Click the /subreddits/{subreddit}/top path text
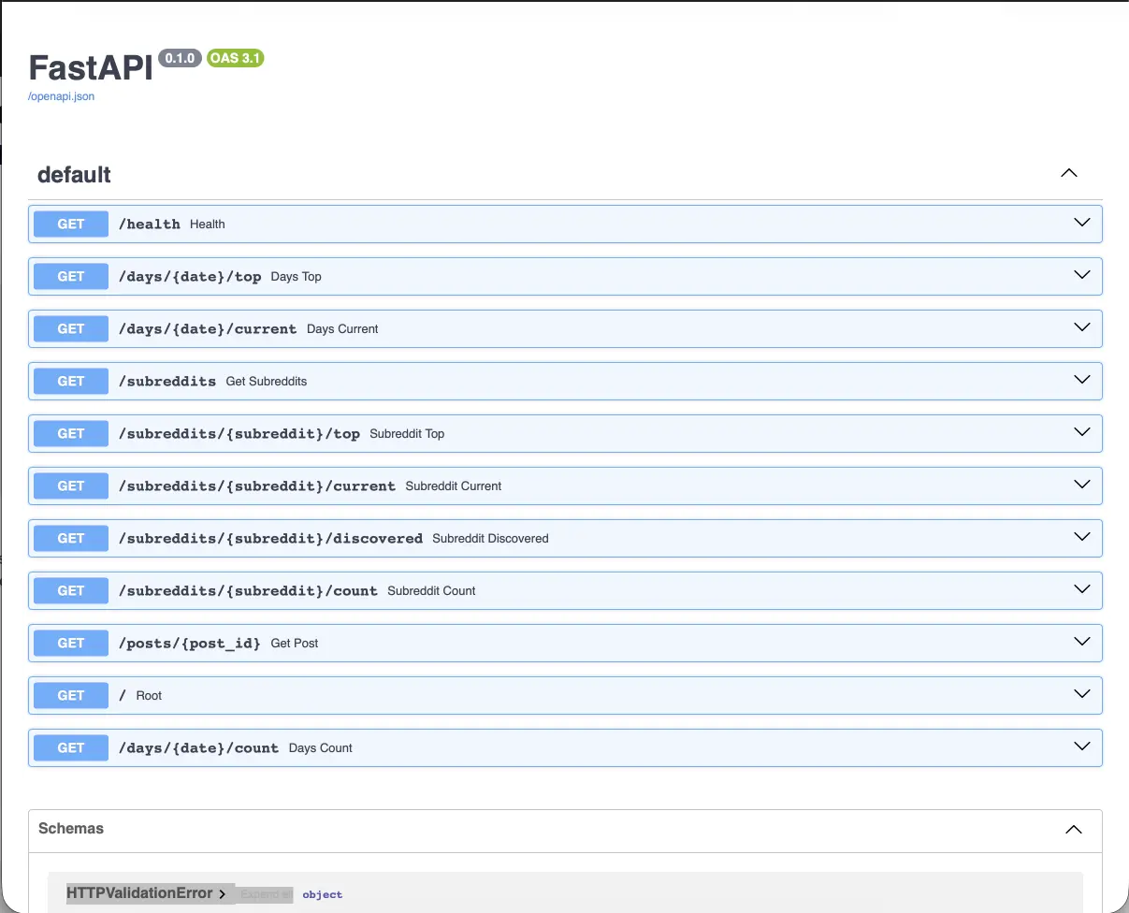The height and width of the screenshot is (913, 1129). 239,433
